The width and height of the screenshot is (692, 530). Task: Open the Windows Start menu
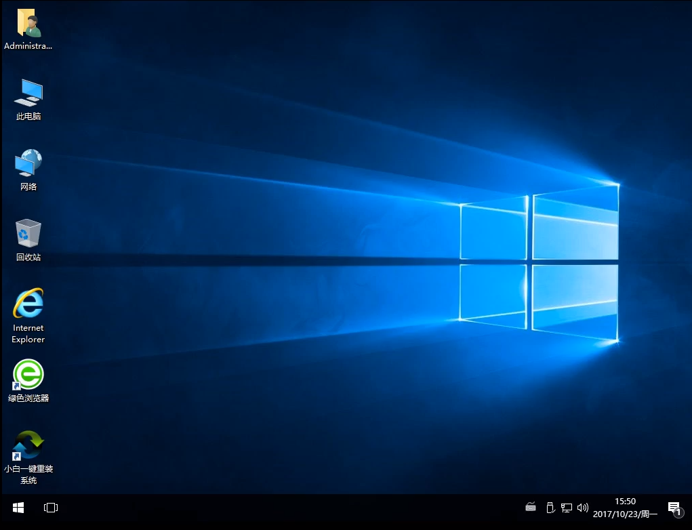pyautogui.click(x=18, y=508)
